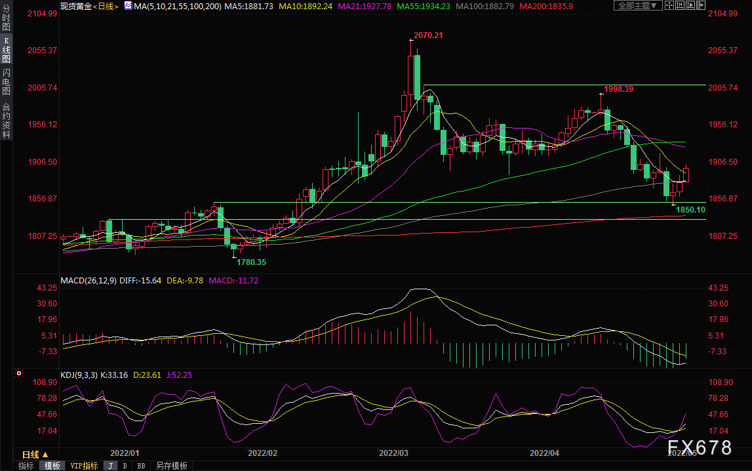Toggle the J template button
Screen dimensions: 752x471
tap(110, 466)
